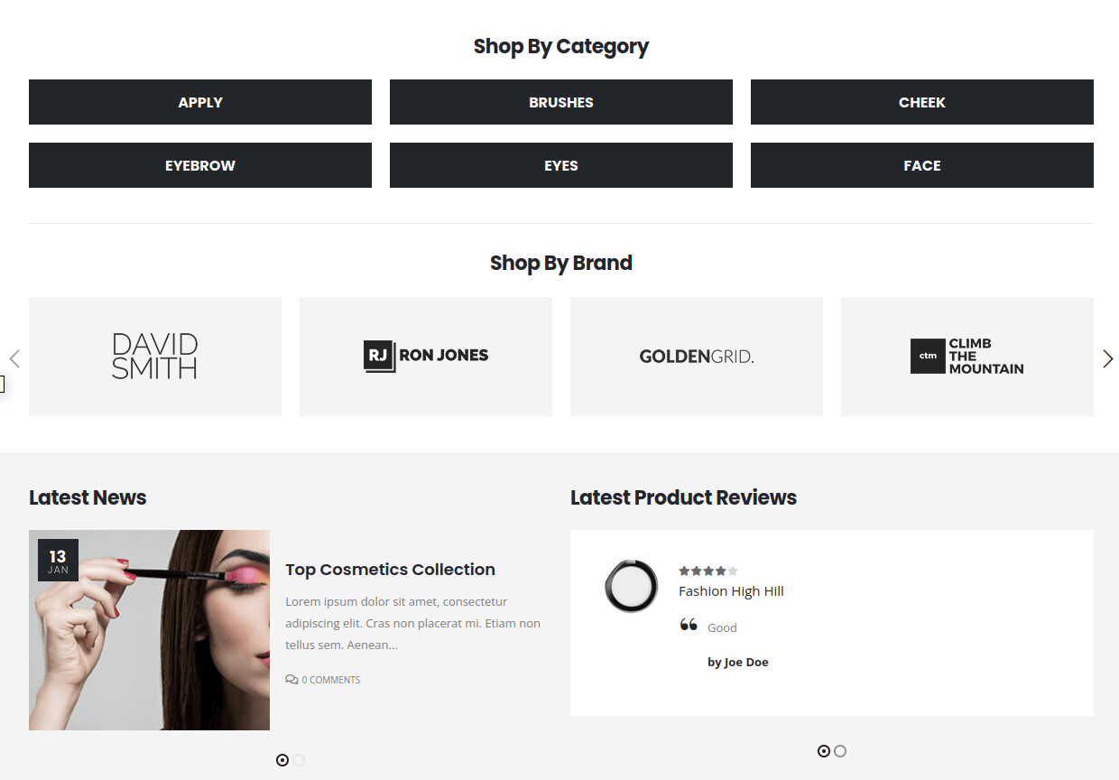Select first product reviews carousel dot
Image resolution: width=1119 pixels, height=780 pixels.
(824, 751)
